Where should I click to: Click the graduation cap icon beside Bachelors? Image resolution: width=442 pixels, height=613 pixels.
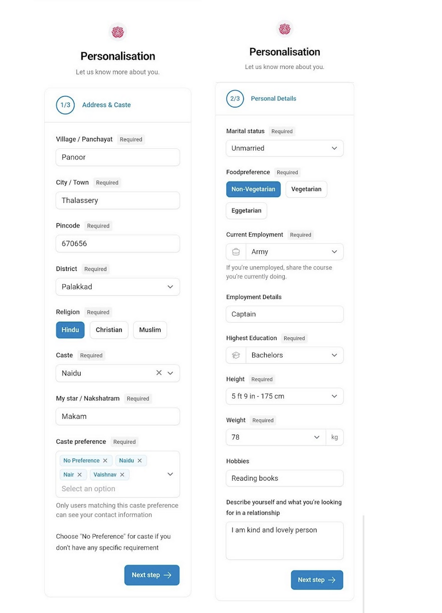coord(236,355)
